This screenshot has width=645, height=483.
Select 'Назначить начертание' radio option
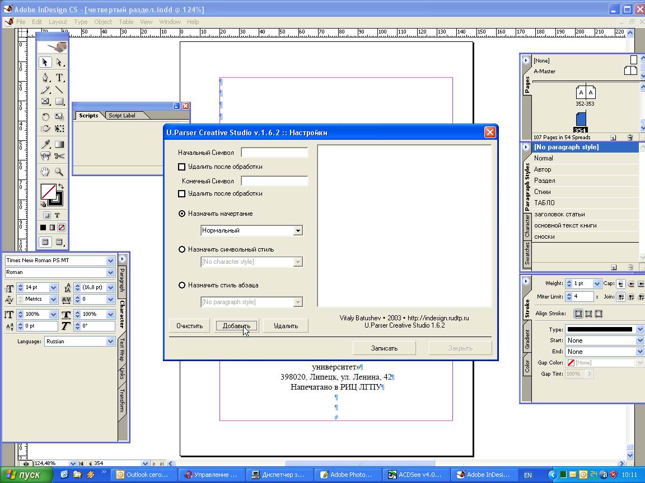pos(182,214)
